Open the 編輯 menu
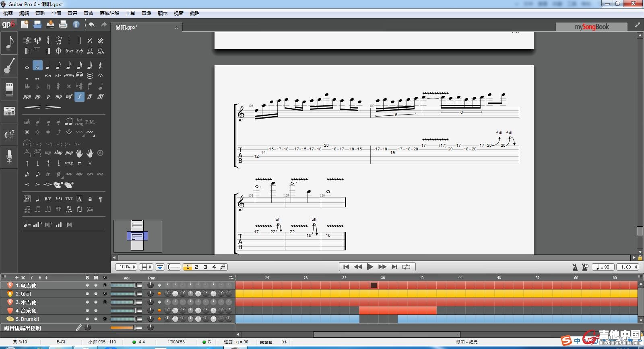The image size is (644, 349). click(24, 13)
